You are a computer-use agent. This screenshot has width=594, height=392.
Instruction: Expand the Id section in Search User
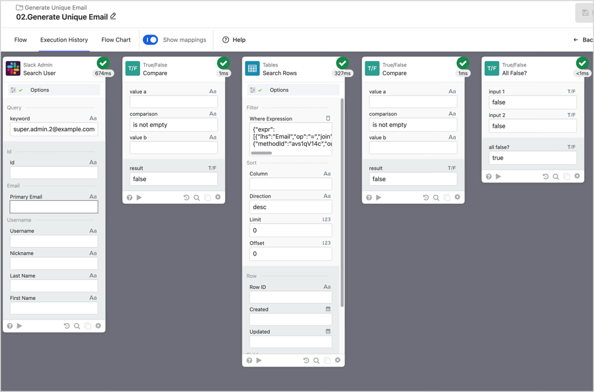(53, 151)
